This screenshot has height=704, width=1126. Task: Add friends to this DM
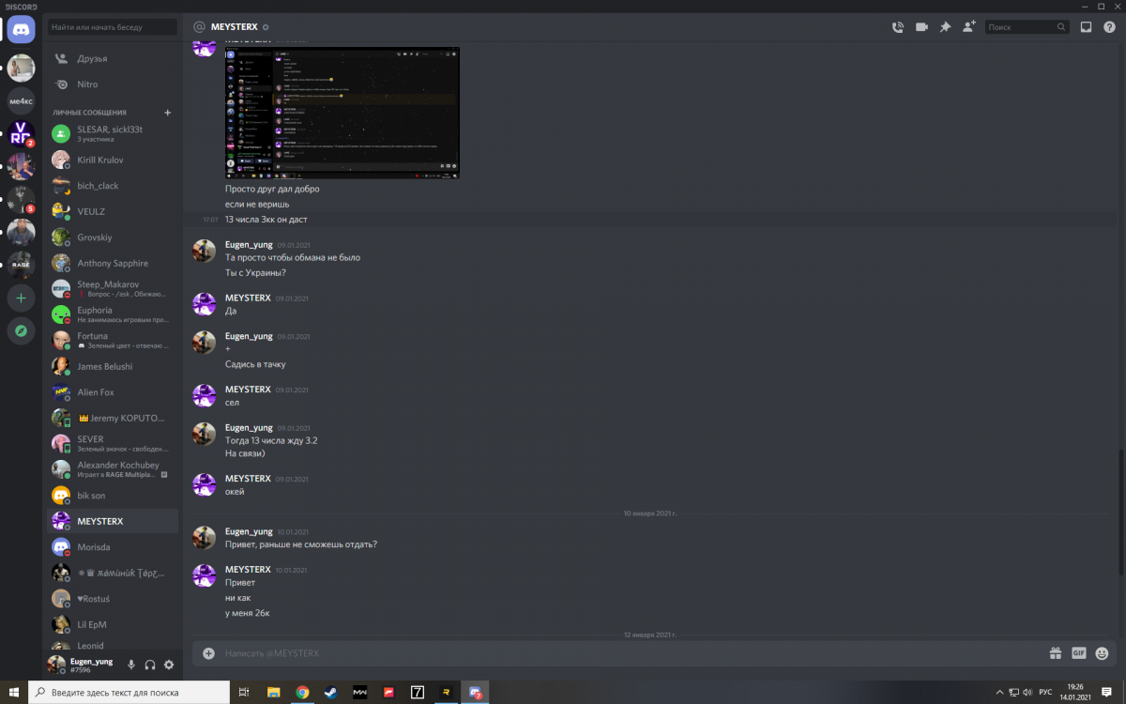tap(968, 27)
